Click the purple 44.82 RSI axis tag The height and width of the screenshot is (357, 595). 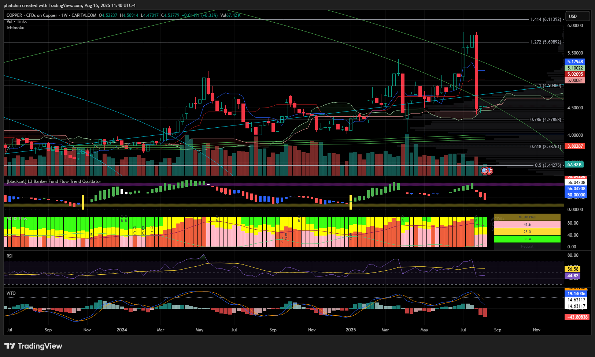[573, 276]
